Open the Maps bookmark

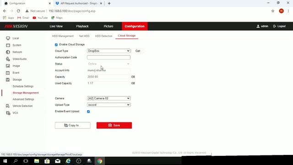57,18
